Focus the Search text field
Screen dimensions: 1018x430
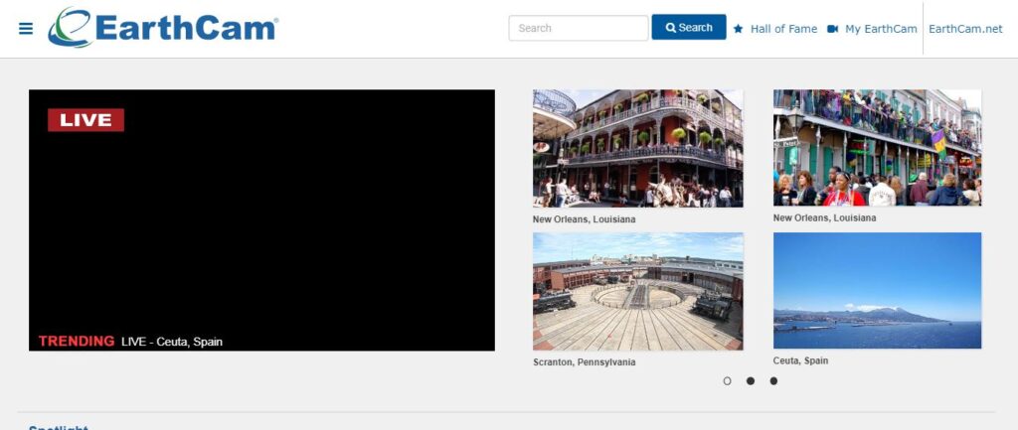pyautogui.click(x=578, y=28)
